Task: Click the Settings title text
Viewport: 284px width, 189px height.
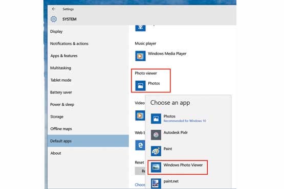Action: click(x=68, y=9)
